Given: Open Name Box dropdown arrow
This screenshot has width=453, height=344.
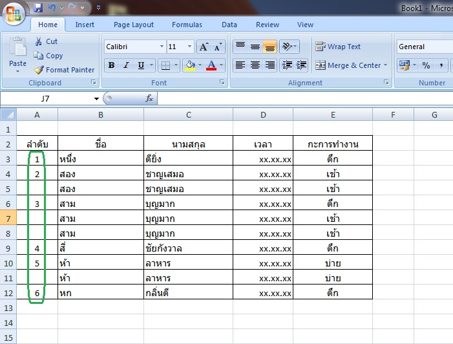Looking at the screenshot, I should coord(96,98).
